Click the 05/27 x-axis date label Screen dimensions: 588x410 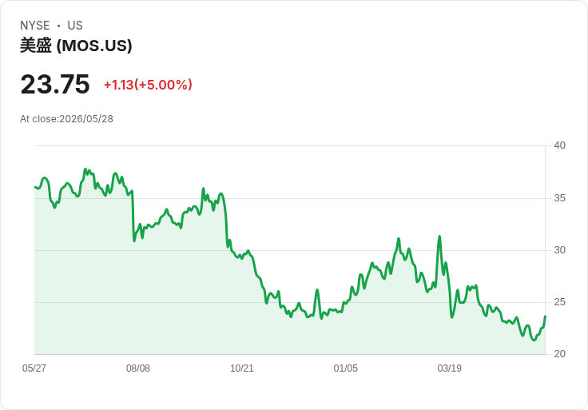[x=34, y=368]
